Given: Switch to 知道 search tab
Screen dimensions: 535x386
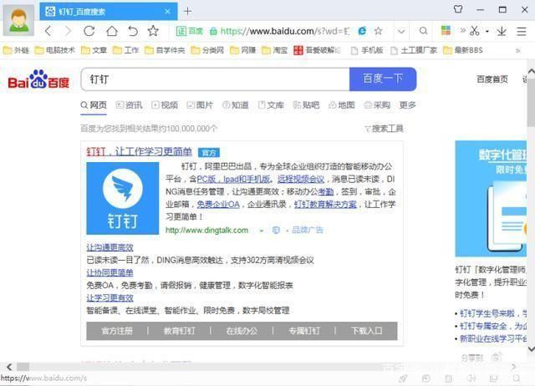Looking at the screenshot, I should pyautogui.click(x=236, y=105).
